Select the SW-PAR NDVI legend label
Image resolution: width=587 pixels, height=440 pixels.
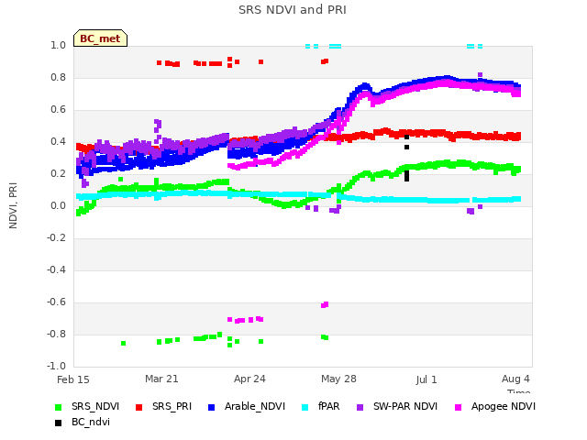click(405, 406)
